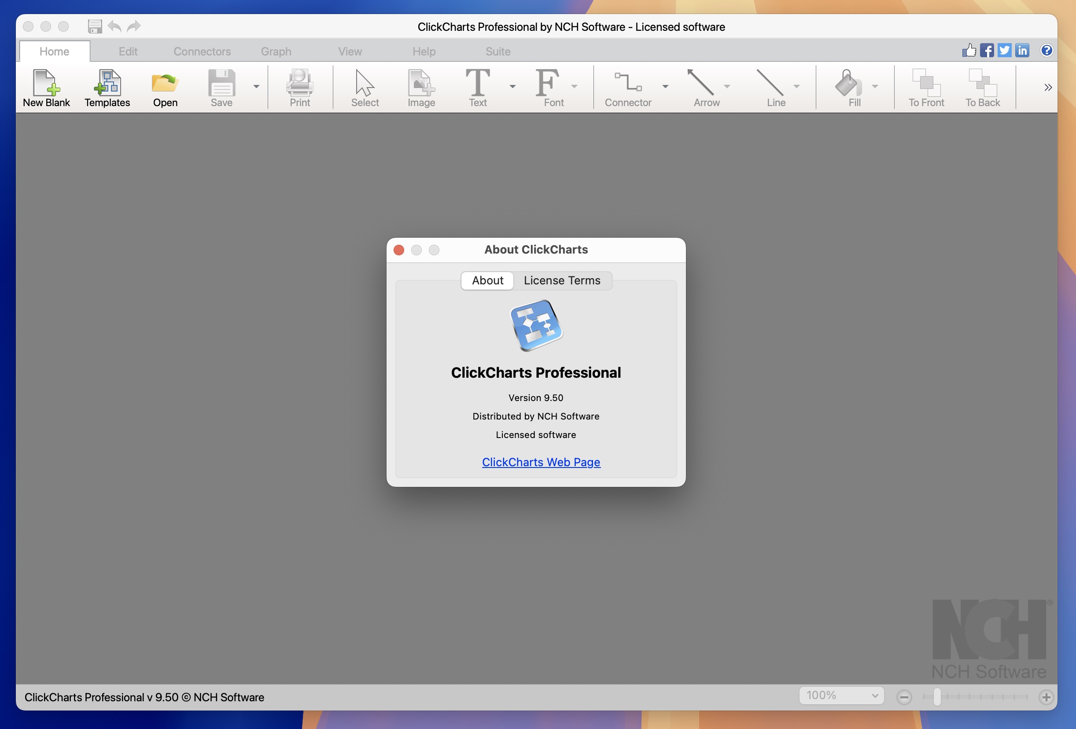This screenshot has height=729, width=1076.
Task: Expand the Fill color dropdown
Action: [x=875, y=87]
